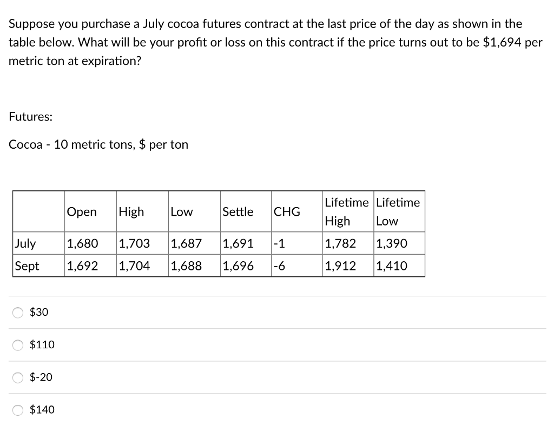
Task: Click the July settle value 1,691
Action: 239,243
